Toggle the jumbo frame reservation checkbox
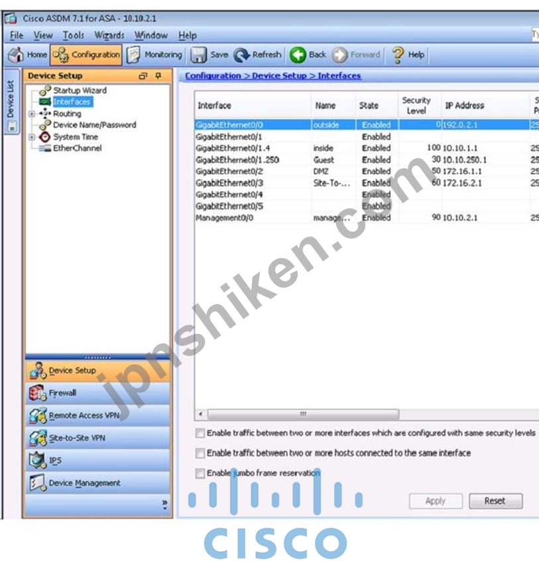Image resolution: width=539 pixels, height=561 pixels. point(200,474)
